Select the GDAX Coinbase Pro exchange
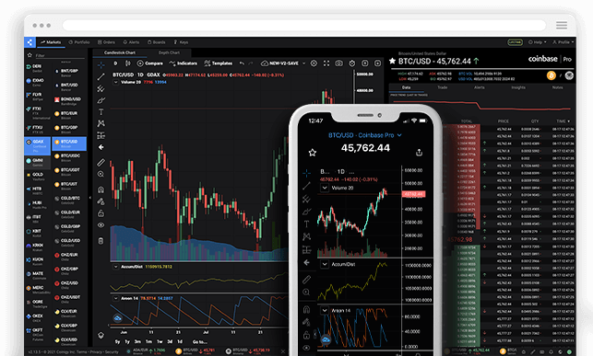593x356 pixels. point(38,145)
